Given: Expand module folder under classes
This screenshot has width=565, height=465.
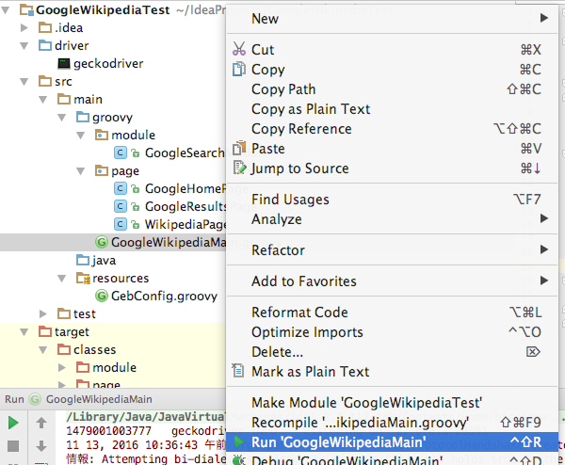Looking at the screenshot, I should (x=61, y=367).
